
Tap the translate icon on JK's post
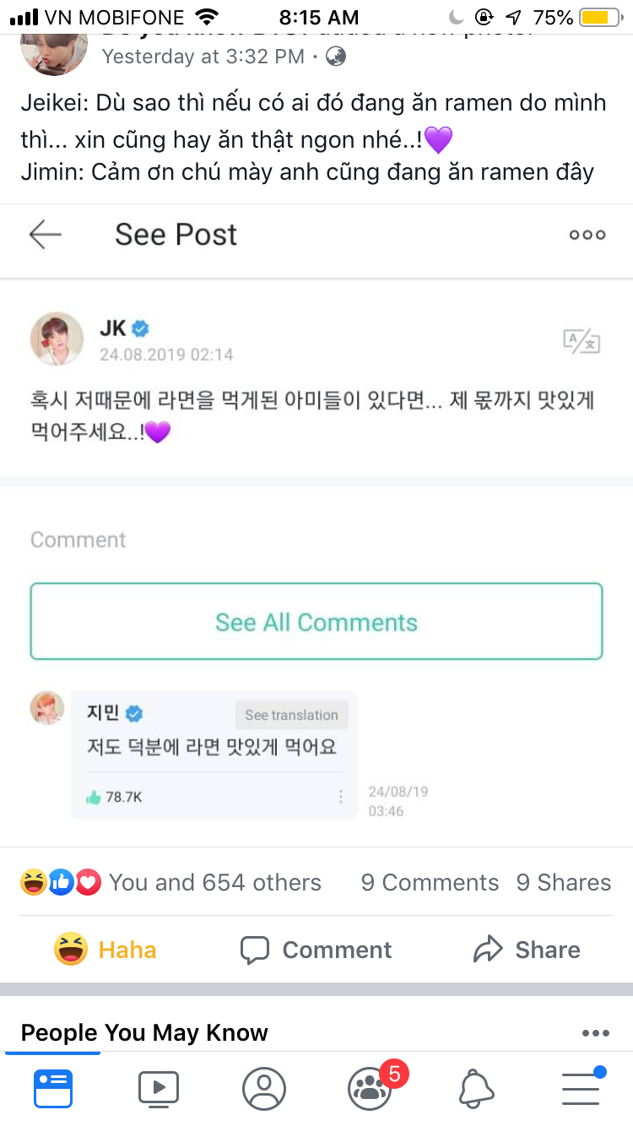click(582, 341)
